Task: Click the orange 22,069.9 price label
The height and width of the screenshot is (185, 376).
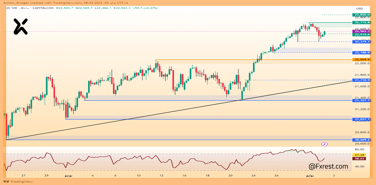Action: pos(362,60)
